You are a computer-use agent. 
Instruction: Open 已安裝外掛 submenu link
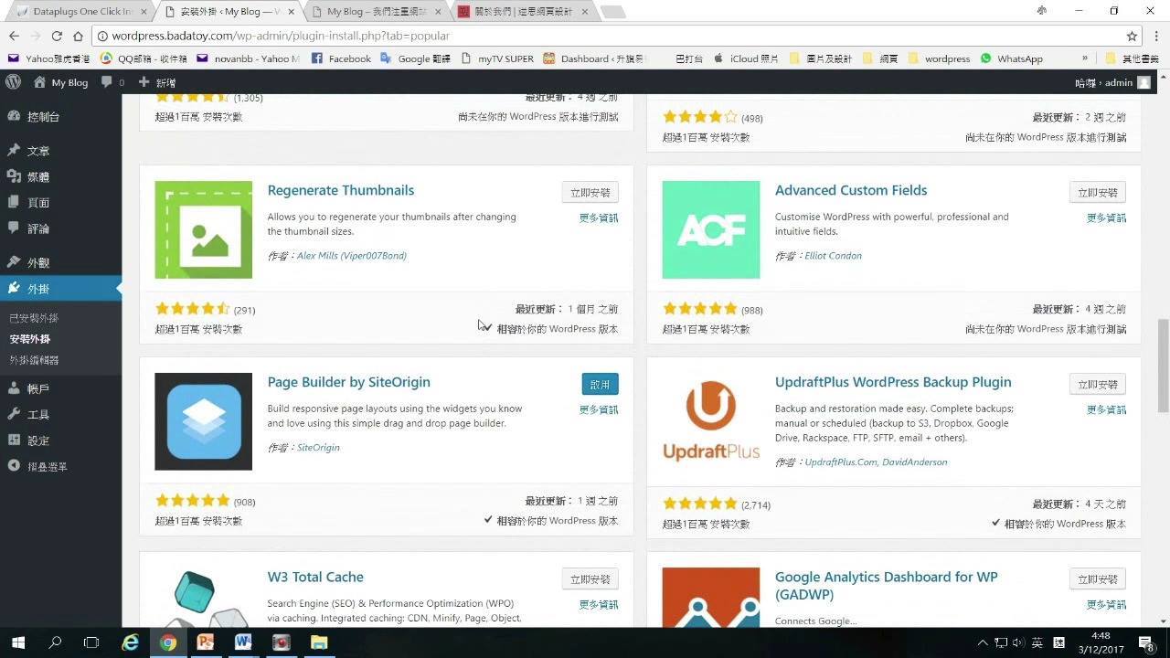click(x=34, y=318)
